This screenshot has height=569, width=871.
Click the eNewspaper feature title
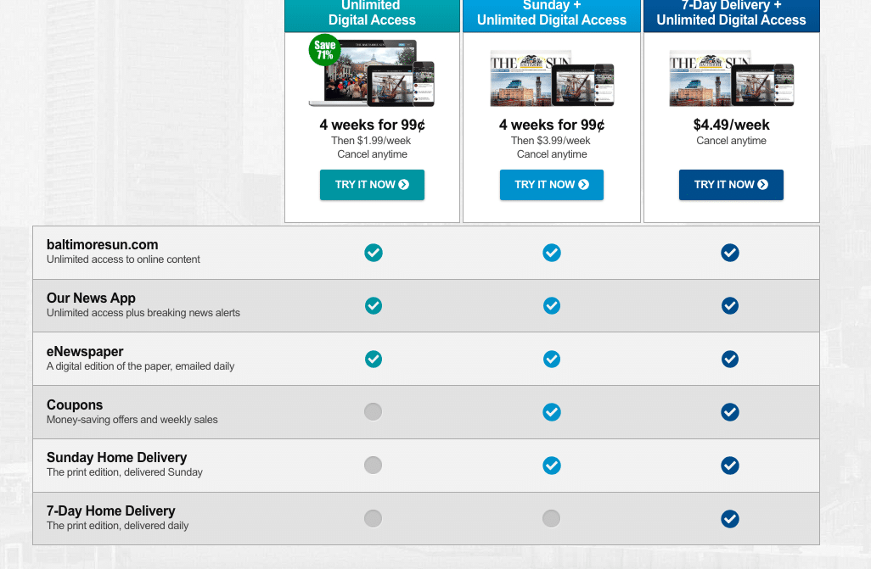pyautogui.click(x=85, y=352)
